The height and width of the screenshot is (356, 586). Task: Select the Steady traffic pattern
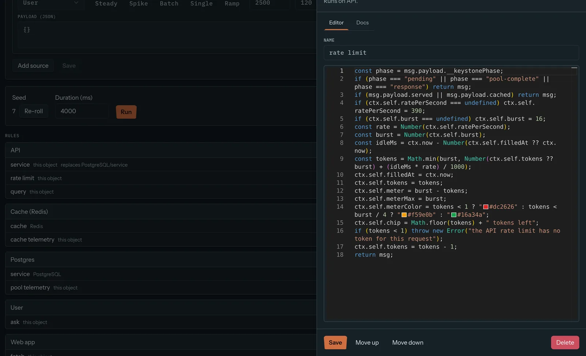106,3
